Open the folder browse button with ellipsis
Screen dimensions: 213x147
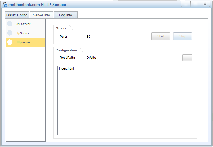point(187,58)
